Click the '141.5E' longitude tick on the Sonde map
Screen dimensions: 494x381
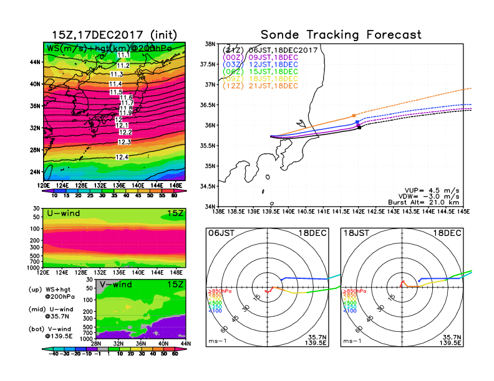(341, 212)
